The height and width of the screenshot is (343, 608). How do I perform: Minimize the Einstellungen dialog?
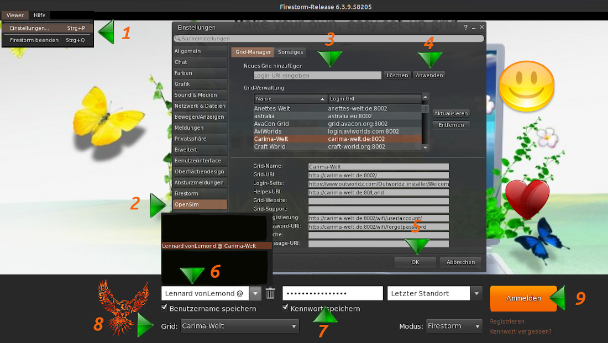(x=474, y=27)
